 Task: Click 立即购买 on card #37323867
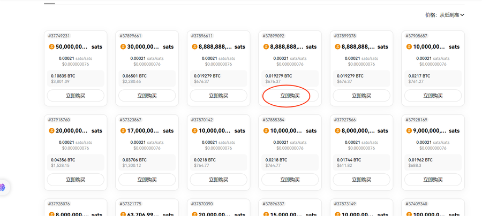147,180
